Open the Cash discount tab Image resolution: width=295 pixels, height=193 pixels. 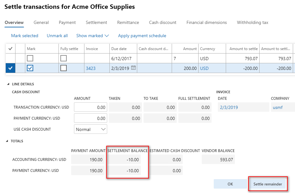[163, 22]
